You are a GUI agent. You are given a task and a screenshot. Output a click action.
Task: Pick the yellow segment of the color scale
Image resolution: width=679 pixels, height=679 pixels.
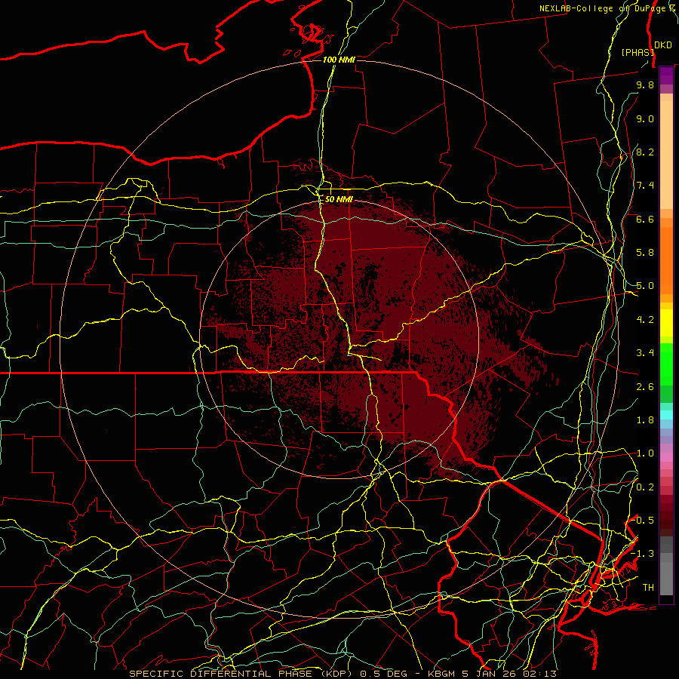tap(666, 323)
